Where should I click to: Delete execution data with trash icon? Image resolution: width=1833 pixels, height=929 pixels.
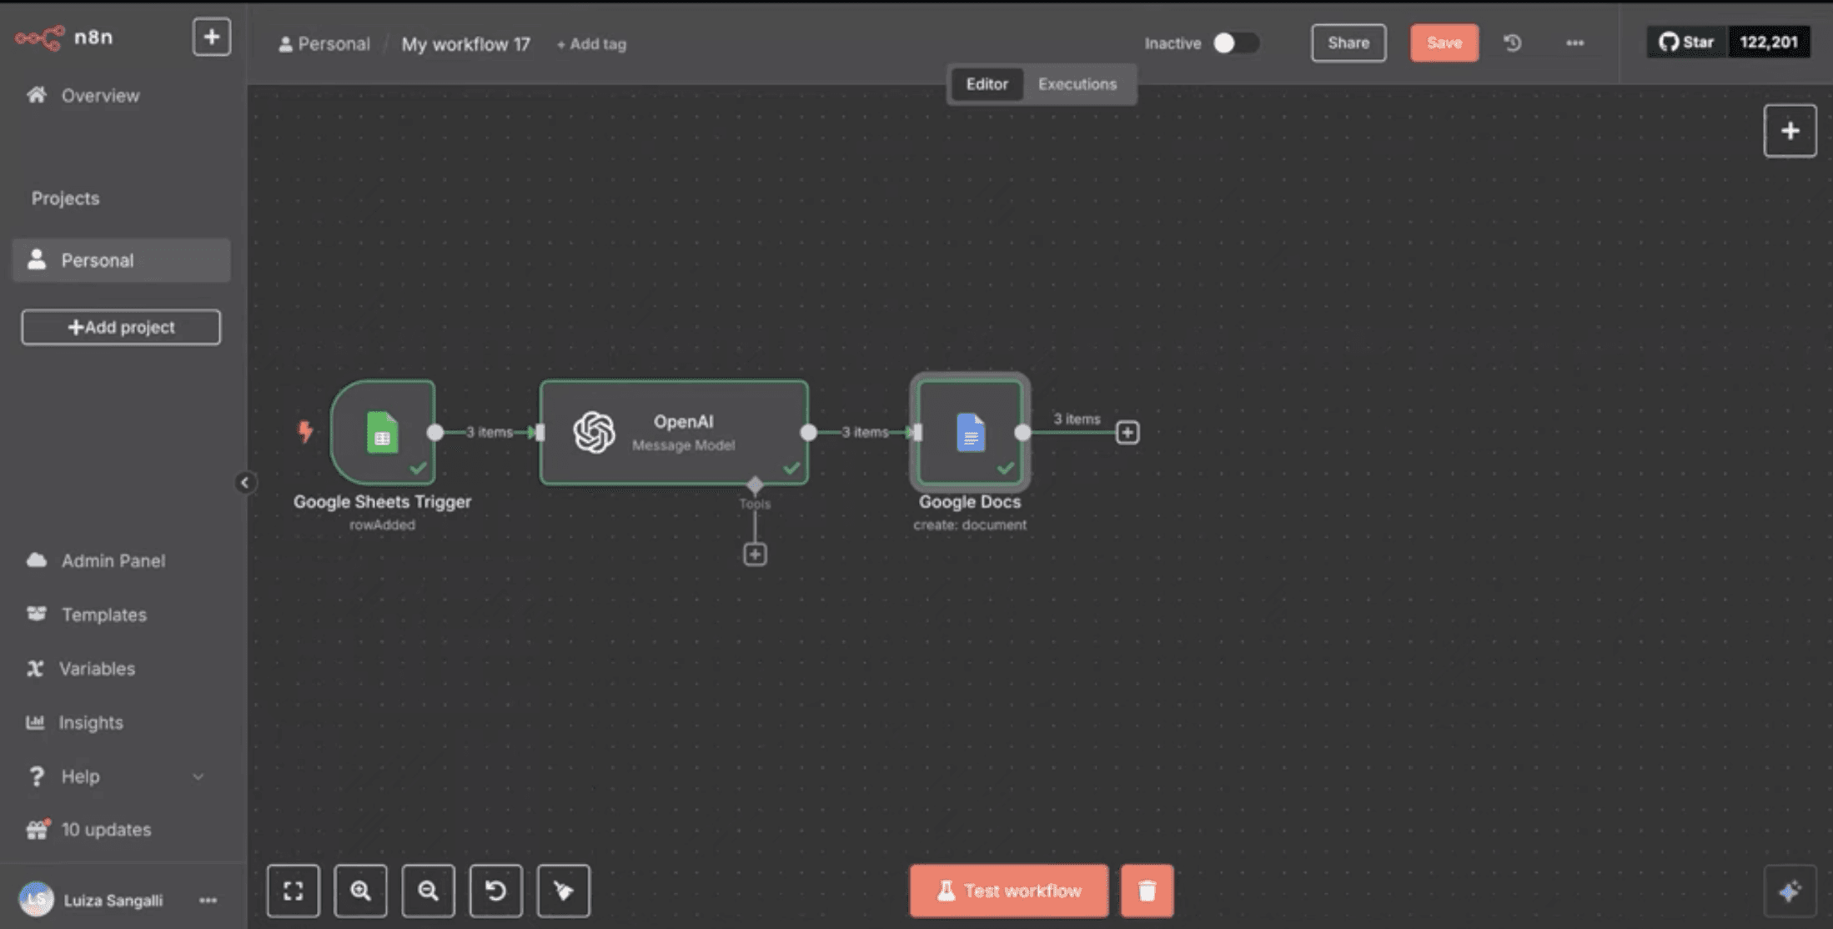tap(1147, 891)
